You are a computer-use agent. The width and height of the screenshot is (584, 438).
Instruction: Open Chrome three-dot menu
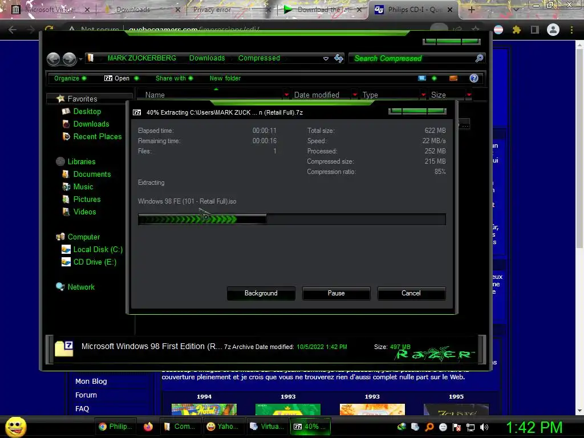point(571,30)
